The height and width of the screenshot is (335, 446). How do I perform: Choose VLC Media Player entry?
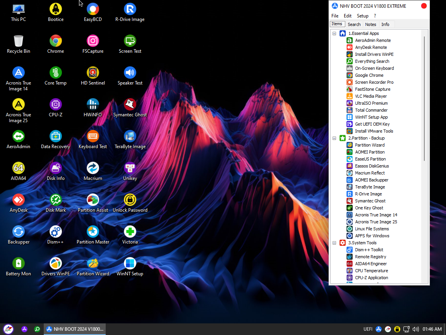[x=371, y=96]
